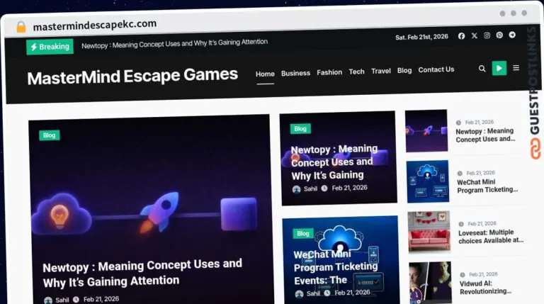Click the mastermindescapekc.com URL text

95,25
